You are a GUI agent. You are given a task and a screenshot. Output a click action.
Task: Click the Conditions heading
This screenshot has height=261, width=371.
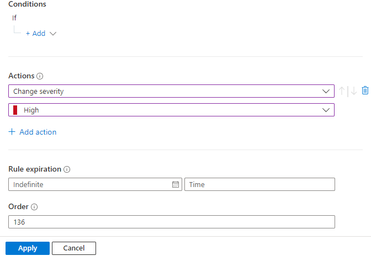27,4
